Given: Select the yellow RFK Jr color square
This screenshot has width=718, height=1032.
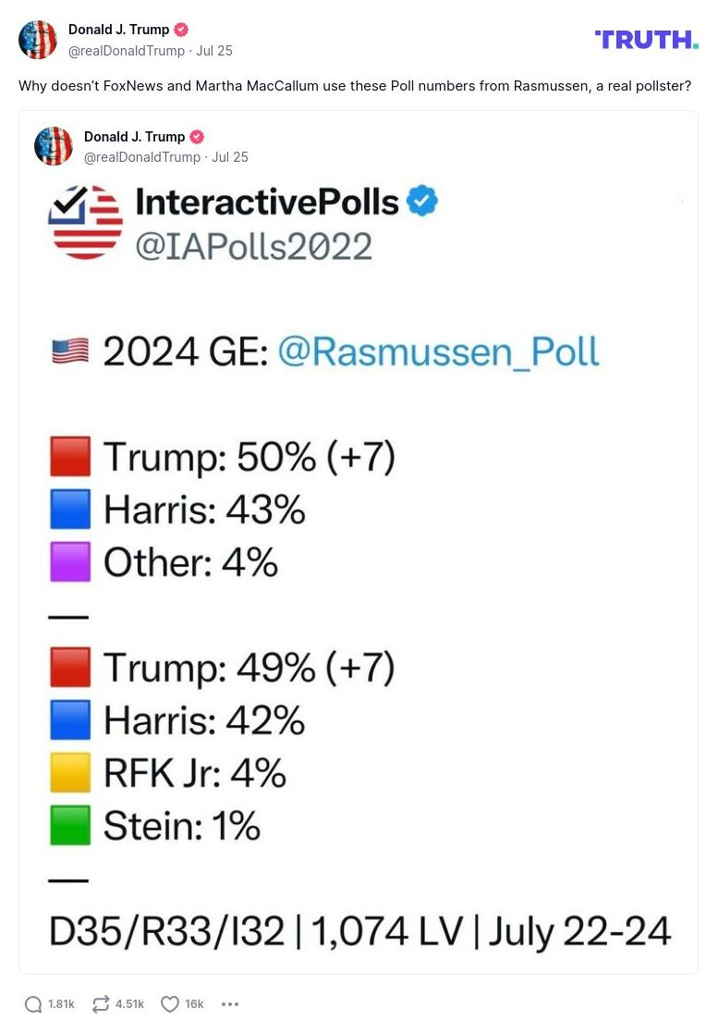Looking at the screenshot, I should [x=69, y=772].
